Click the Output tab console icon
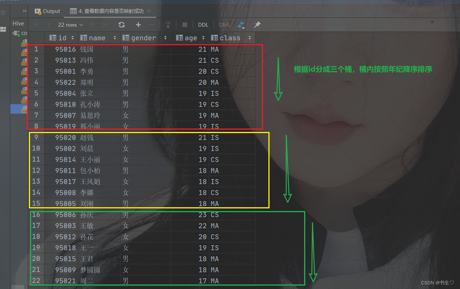 click(x=38, y=11)
